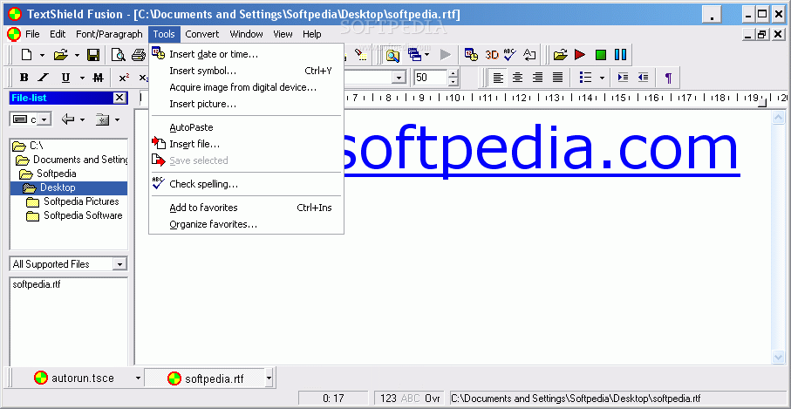Select Insert picture menu entry
This screenshot has width=791, height=409.
pyautogui.click(x=246, y=104)
